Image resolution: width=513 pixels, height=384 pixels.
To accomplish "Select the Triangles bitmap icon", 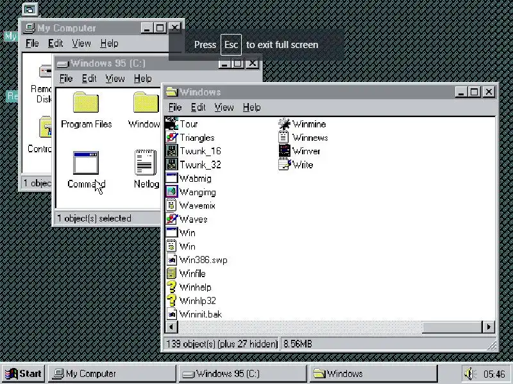I will tap(171, 138).
